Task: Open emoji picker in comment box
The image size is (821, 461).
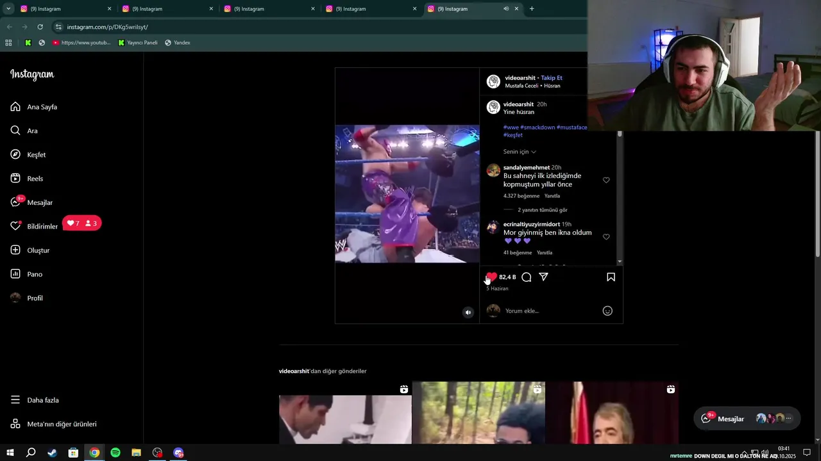Action: [607, 311]
